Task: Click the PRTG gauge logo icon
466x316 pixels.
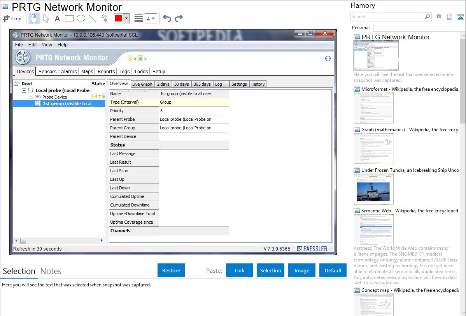Action: [23, 57]
